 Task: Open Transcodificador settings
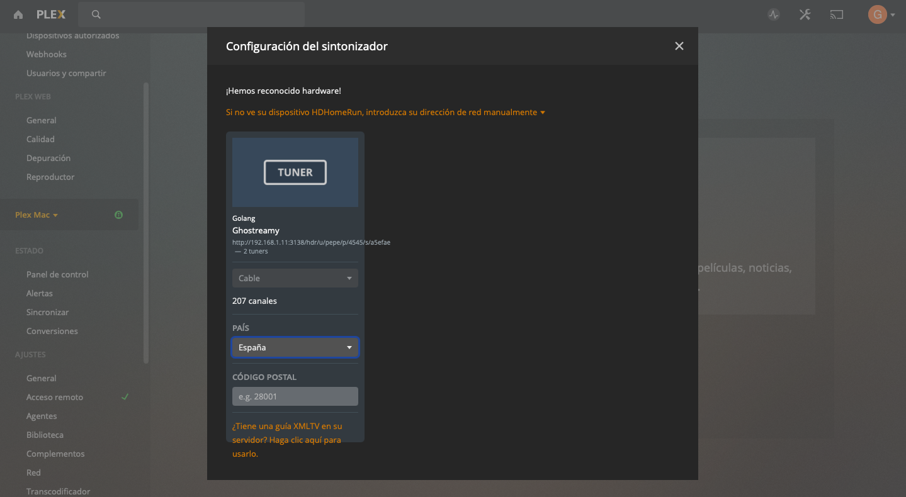58,491
